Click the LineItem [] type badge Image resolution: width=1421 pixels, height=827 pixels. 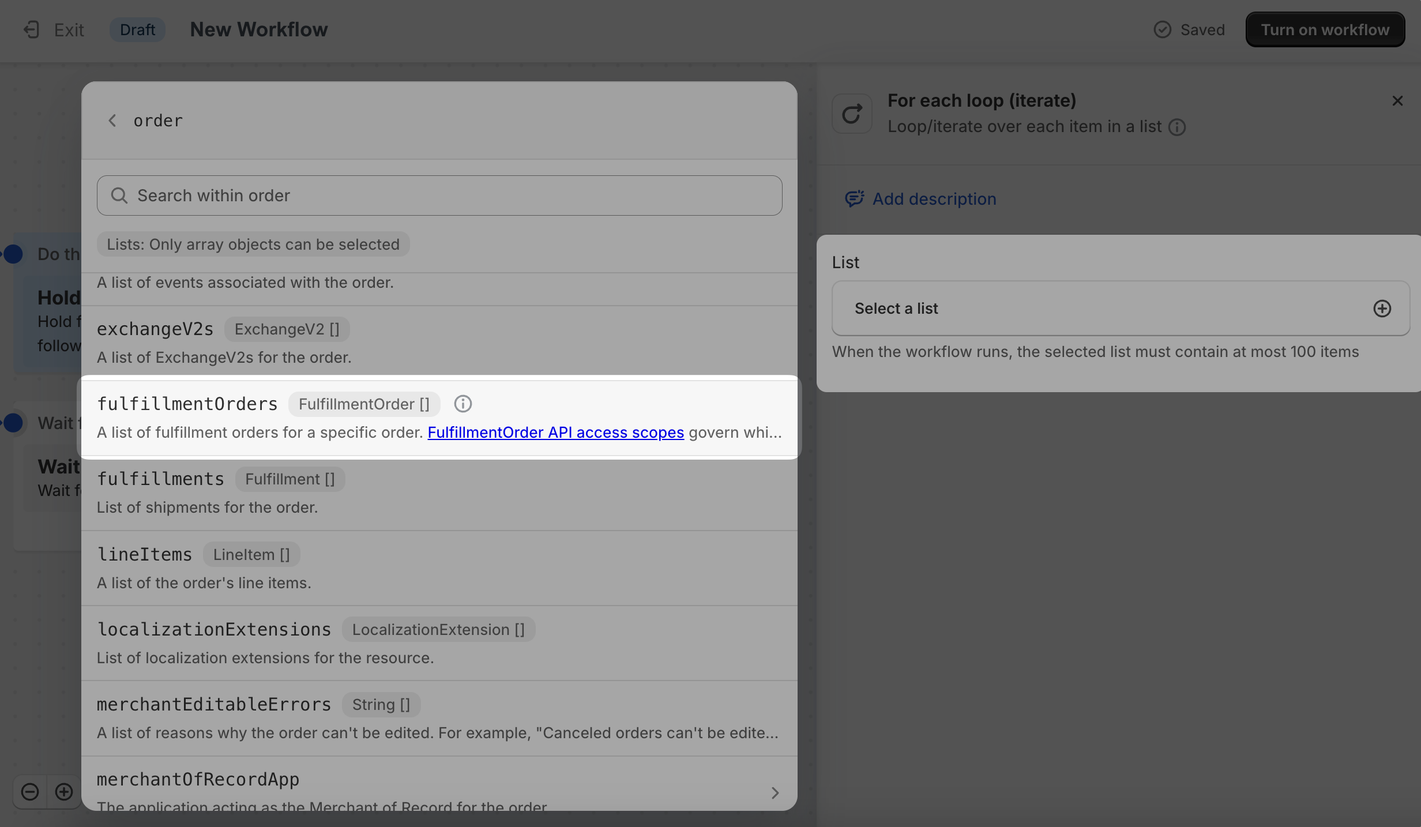click(251, 554)
